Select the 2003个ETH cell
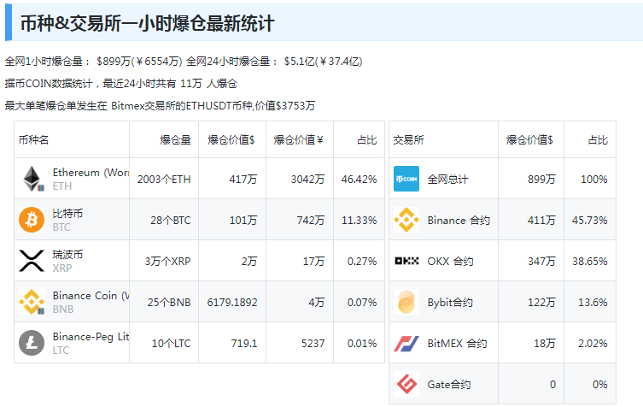Screen dimensions: 643x407 pos(164,179)
